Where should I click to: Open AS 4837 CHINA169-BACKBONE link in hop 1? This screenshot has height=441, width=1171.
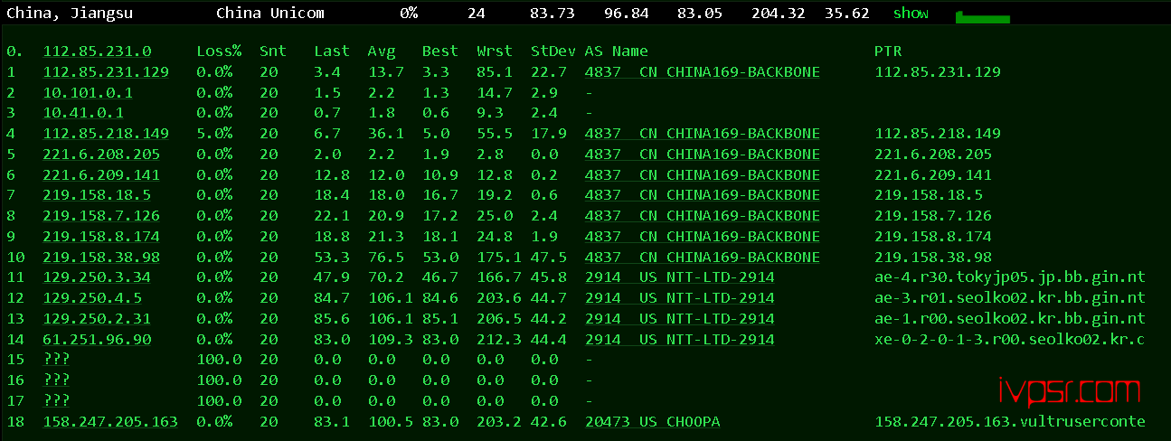point(703,72)
